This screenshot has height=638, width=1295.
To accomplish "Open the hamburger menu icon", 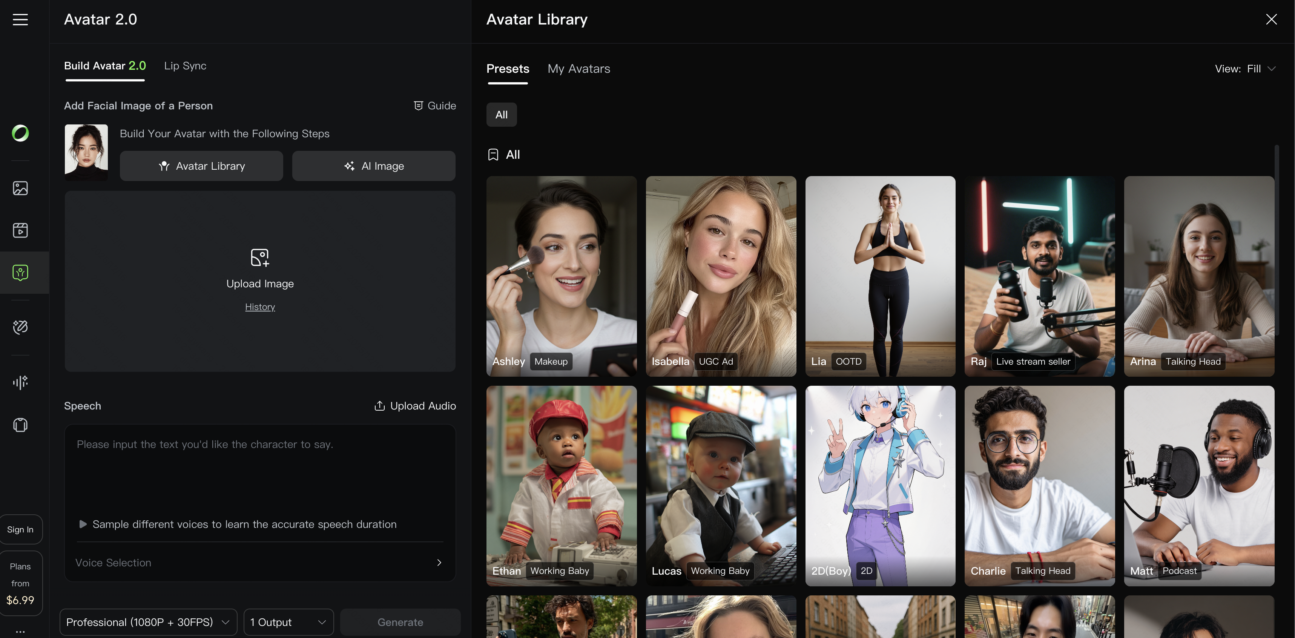I will 20,20.
